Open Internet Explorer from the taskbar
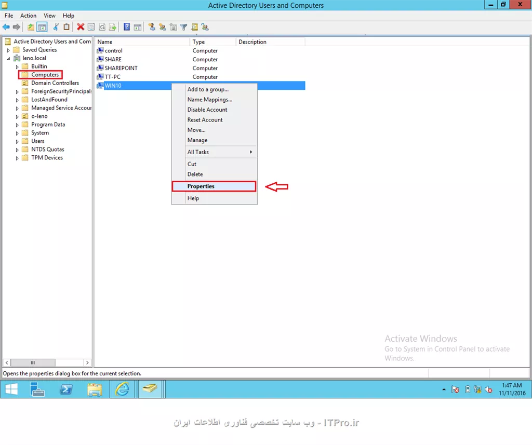 click(122, 389)
